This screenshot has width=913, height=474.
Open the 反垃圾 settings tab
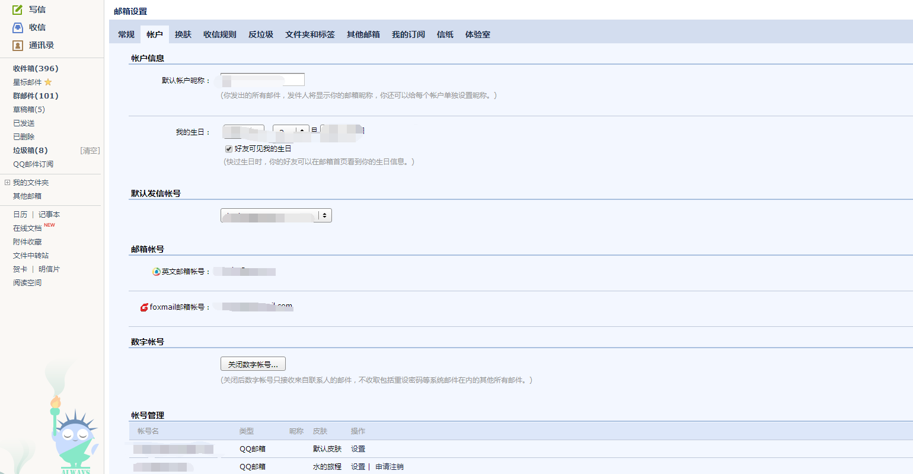pos(260,34)
